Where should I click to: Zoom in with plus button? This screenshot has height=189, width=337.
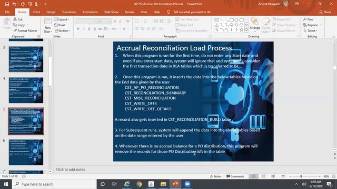pos(320,176)
